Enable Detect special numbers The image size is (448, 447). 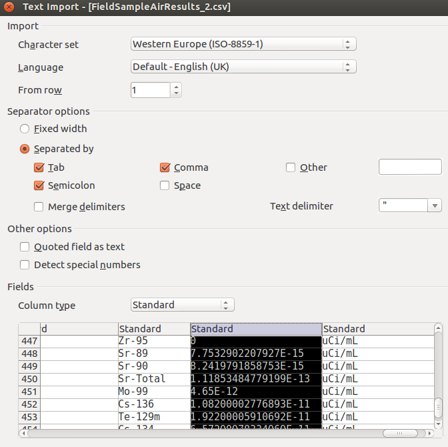point(25,265)
